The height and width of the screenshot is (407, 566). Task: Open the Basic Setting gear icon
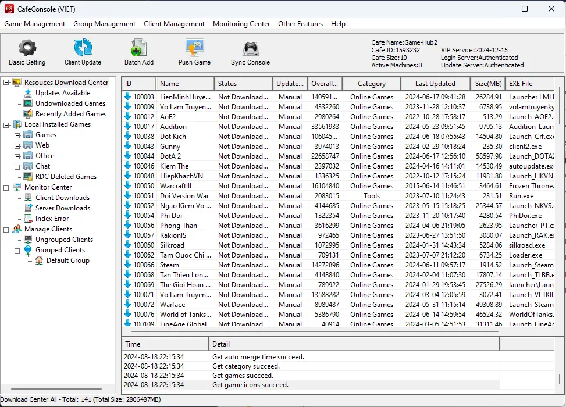(27, 48)
